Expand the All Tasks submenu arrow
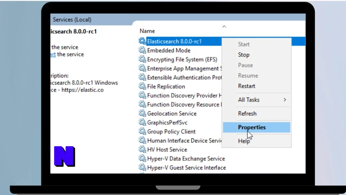346x195 pixels. click(x=285, y=100)
